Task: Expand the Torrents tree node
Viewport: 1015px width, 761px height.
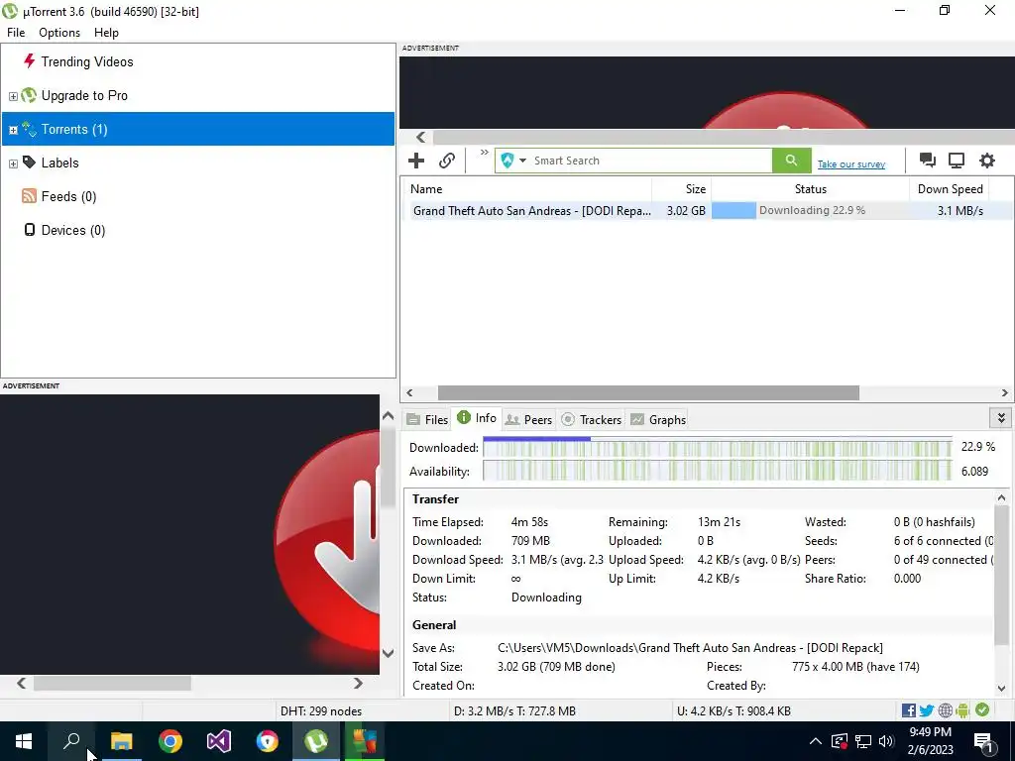Action: [x=13, y=130]
